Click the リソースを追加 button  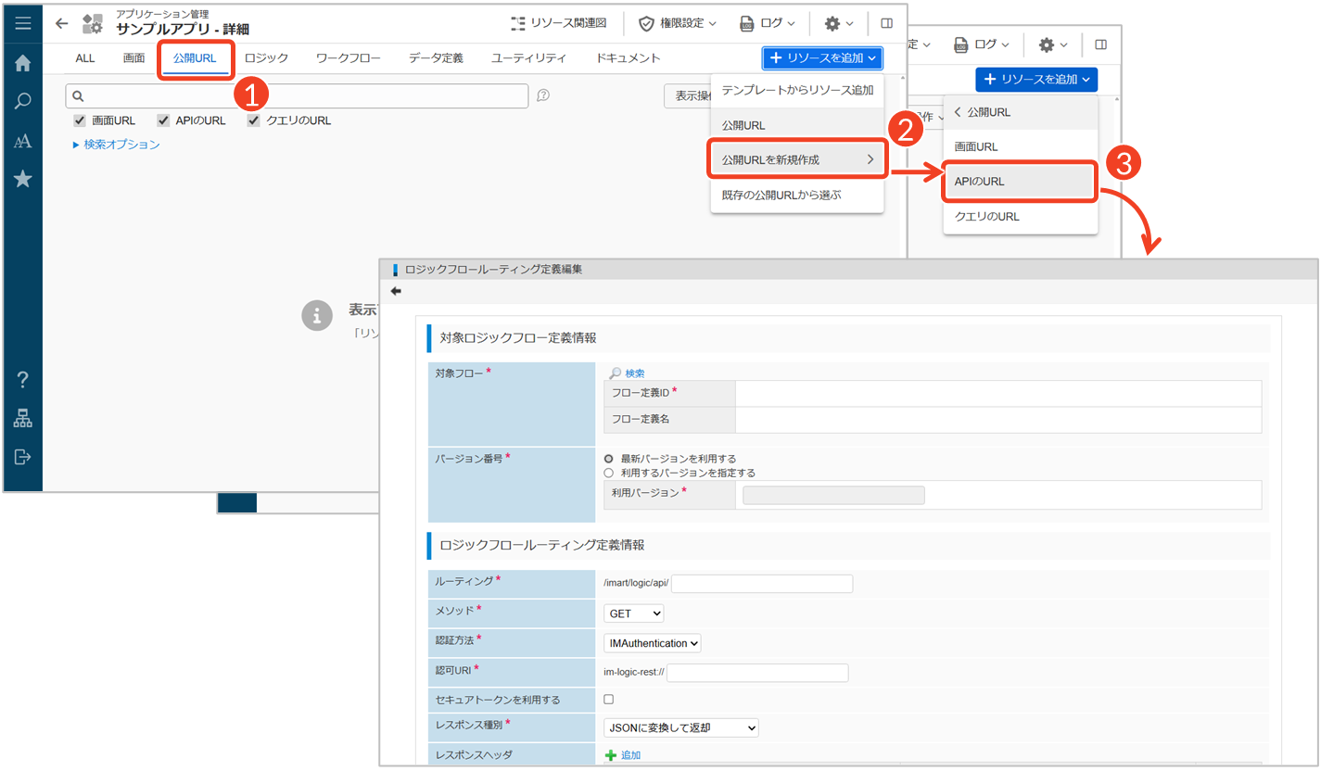pos(822,58)
